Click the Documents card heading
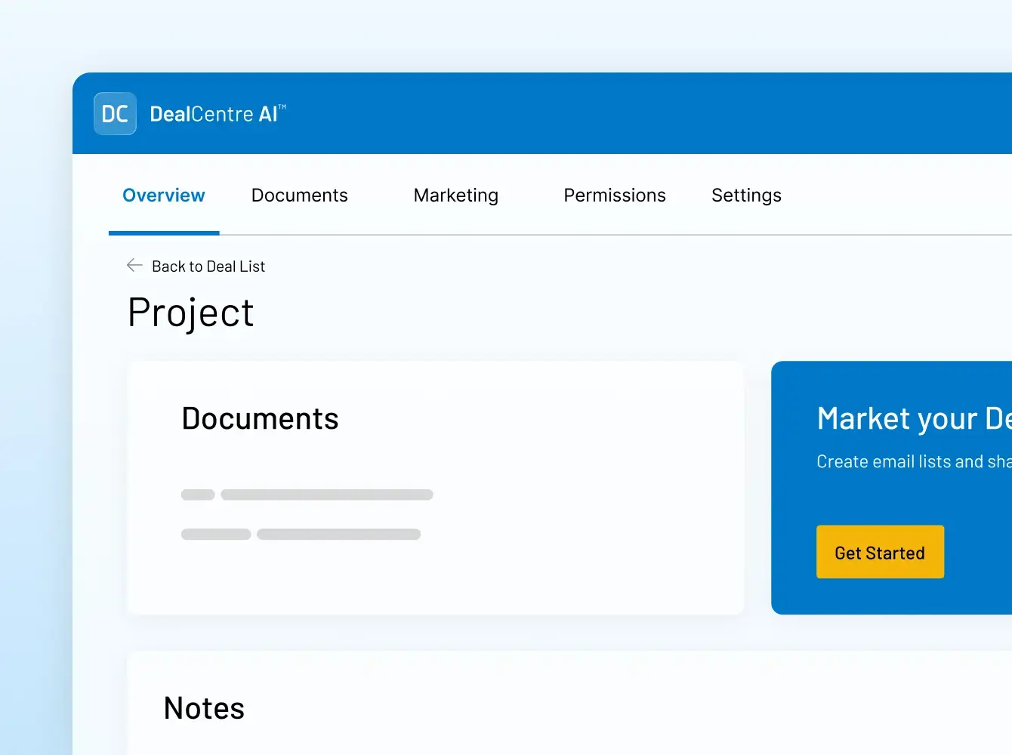The width and height of the screenshot is (1012, 755). [260, 419]
